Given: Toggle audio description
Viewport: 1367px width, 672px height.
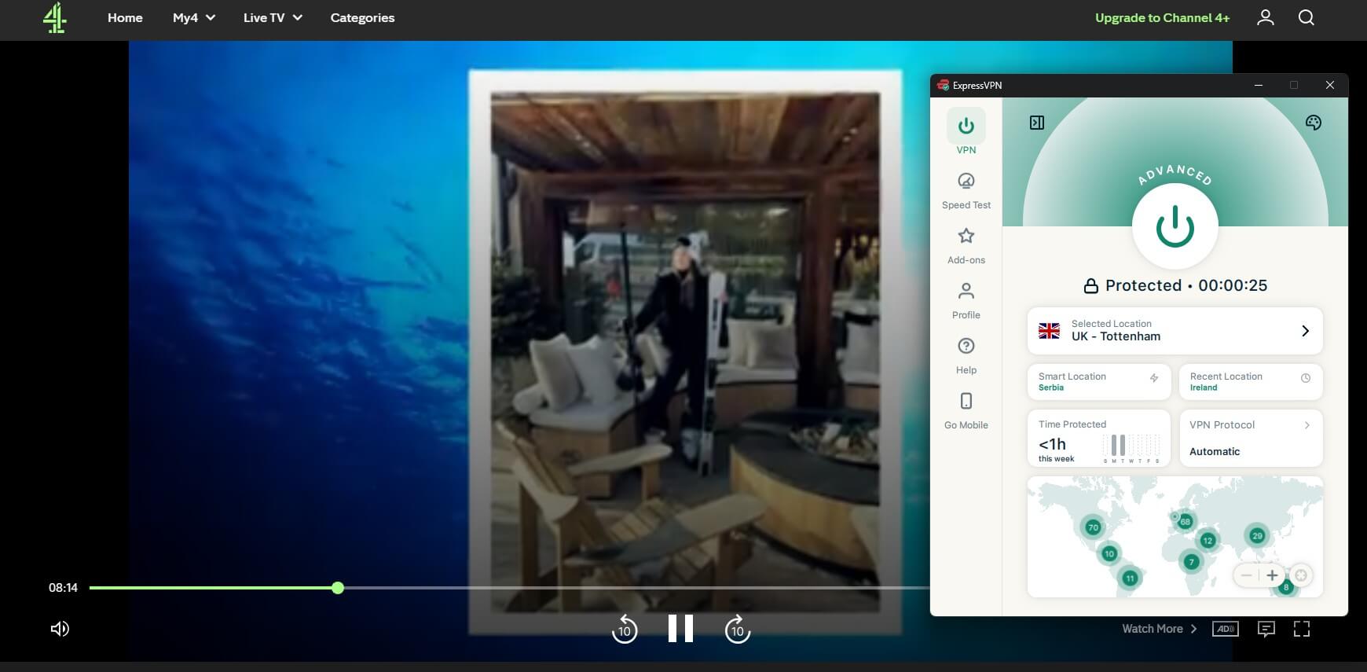Looking at the screenshot, I should click(1226, 629).
